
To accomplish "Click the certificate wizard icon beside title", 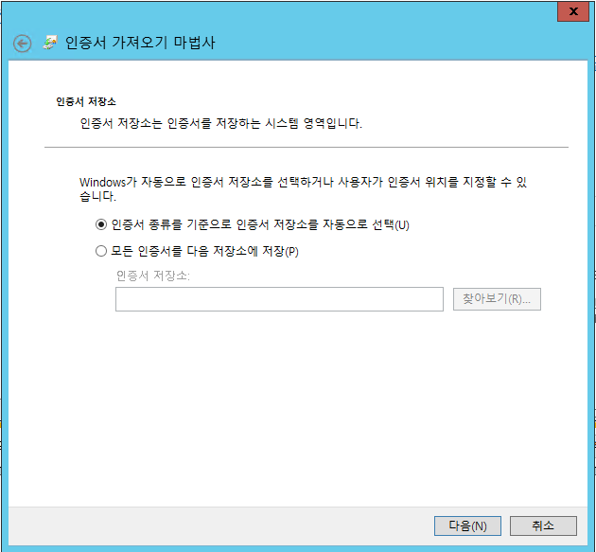I will click(50, 43).
